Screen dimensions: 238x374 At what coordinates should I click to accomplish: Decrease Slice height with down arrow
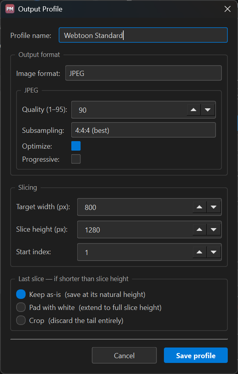point(214,229)
